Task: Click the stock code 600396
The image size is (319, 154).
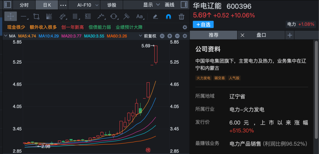Action: (239, 6)
